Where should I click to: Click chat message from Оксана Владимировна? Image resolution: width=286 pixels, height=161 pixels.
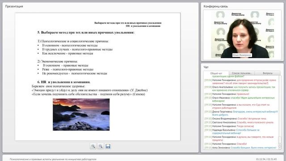(x=236, y=119)
